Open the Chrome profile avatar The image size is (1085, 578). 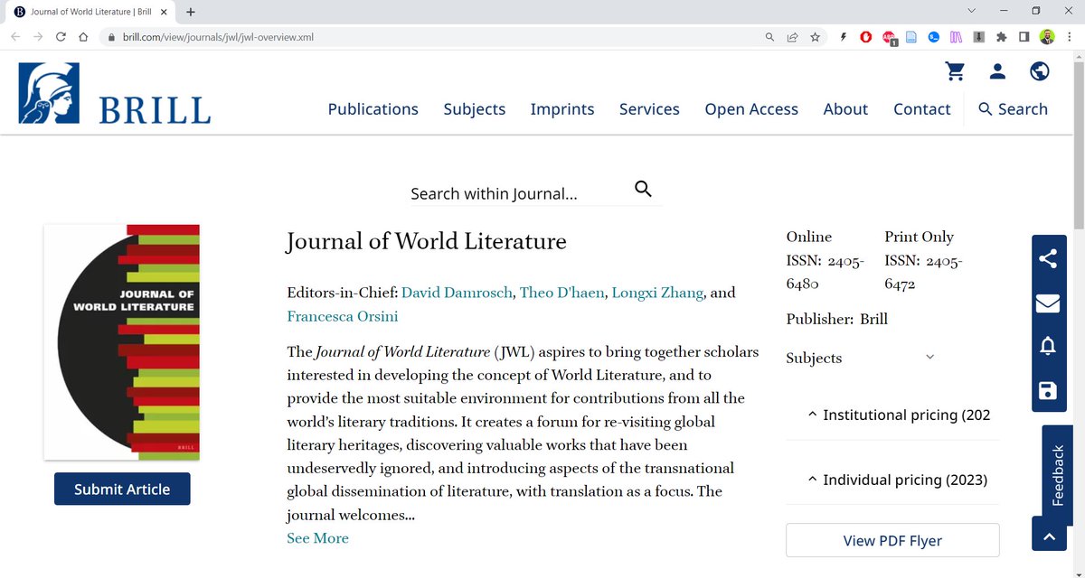1047,37
